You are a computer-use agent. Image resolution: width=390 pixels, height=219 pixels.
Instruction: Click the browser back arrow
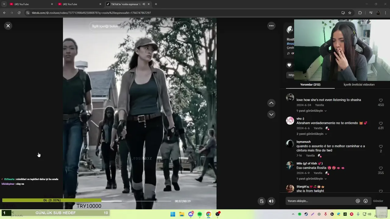4,13
